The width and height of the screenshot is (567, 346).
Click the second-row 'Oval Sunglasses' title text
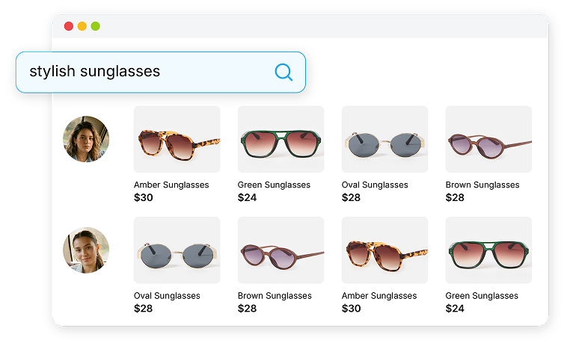pos(167,296)
